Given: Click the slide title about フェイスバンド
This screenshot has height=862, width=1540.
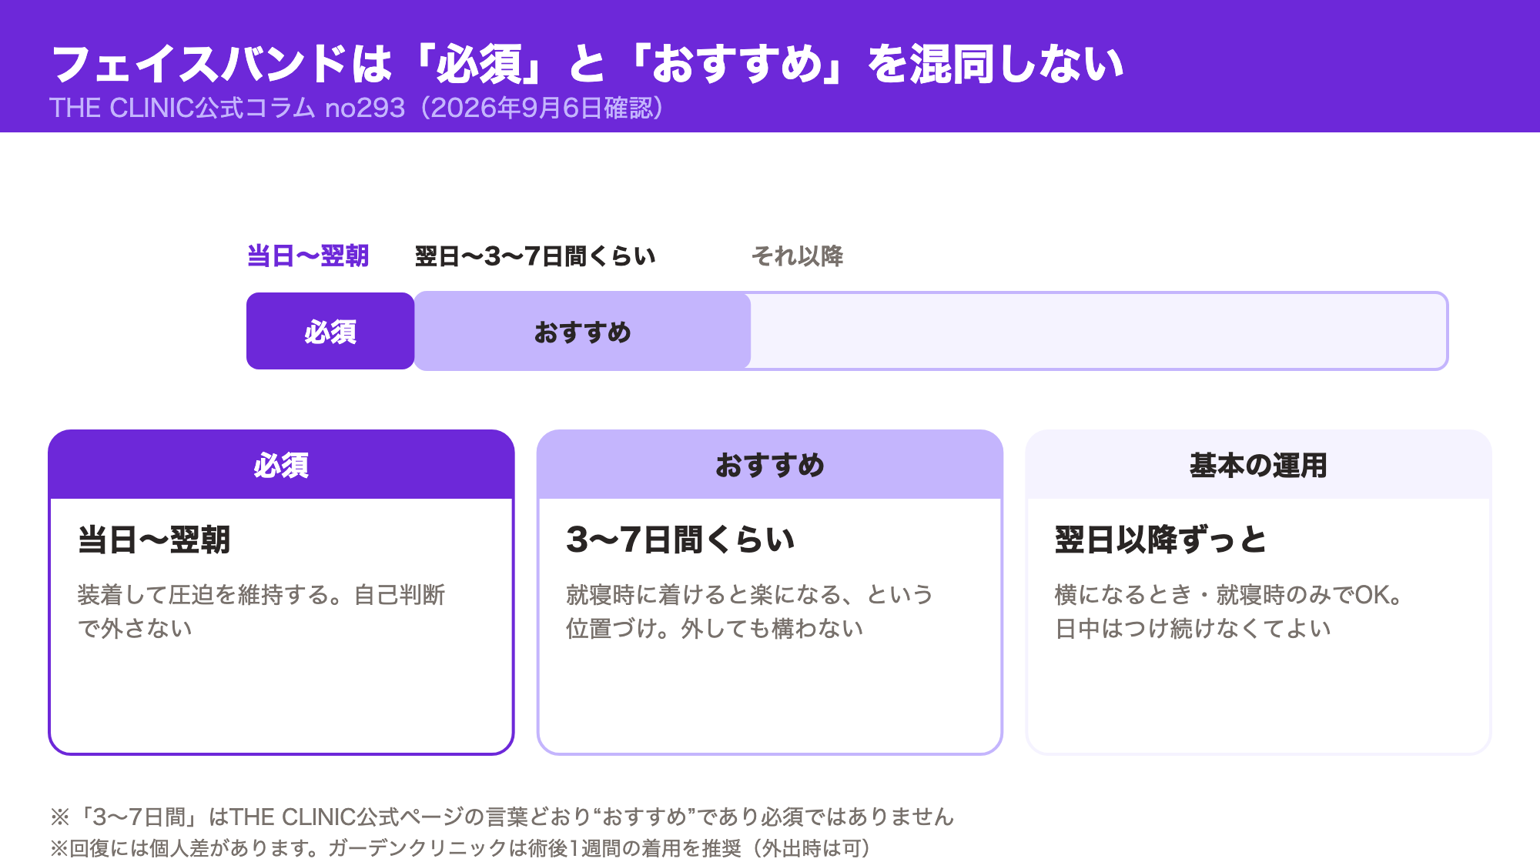Looking at the screenshot, I should (x=588, y=64).
